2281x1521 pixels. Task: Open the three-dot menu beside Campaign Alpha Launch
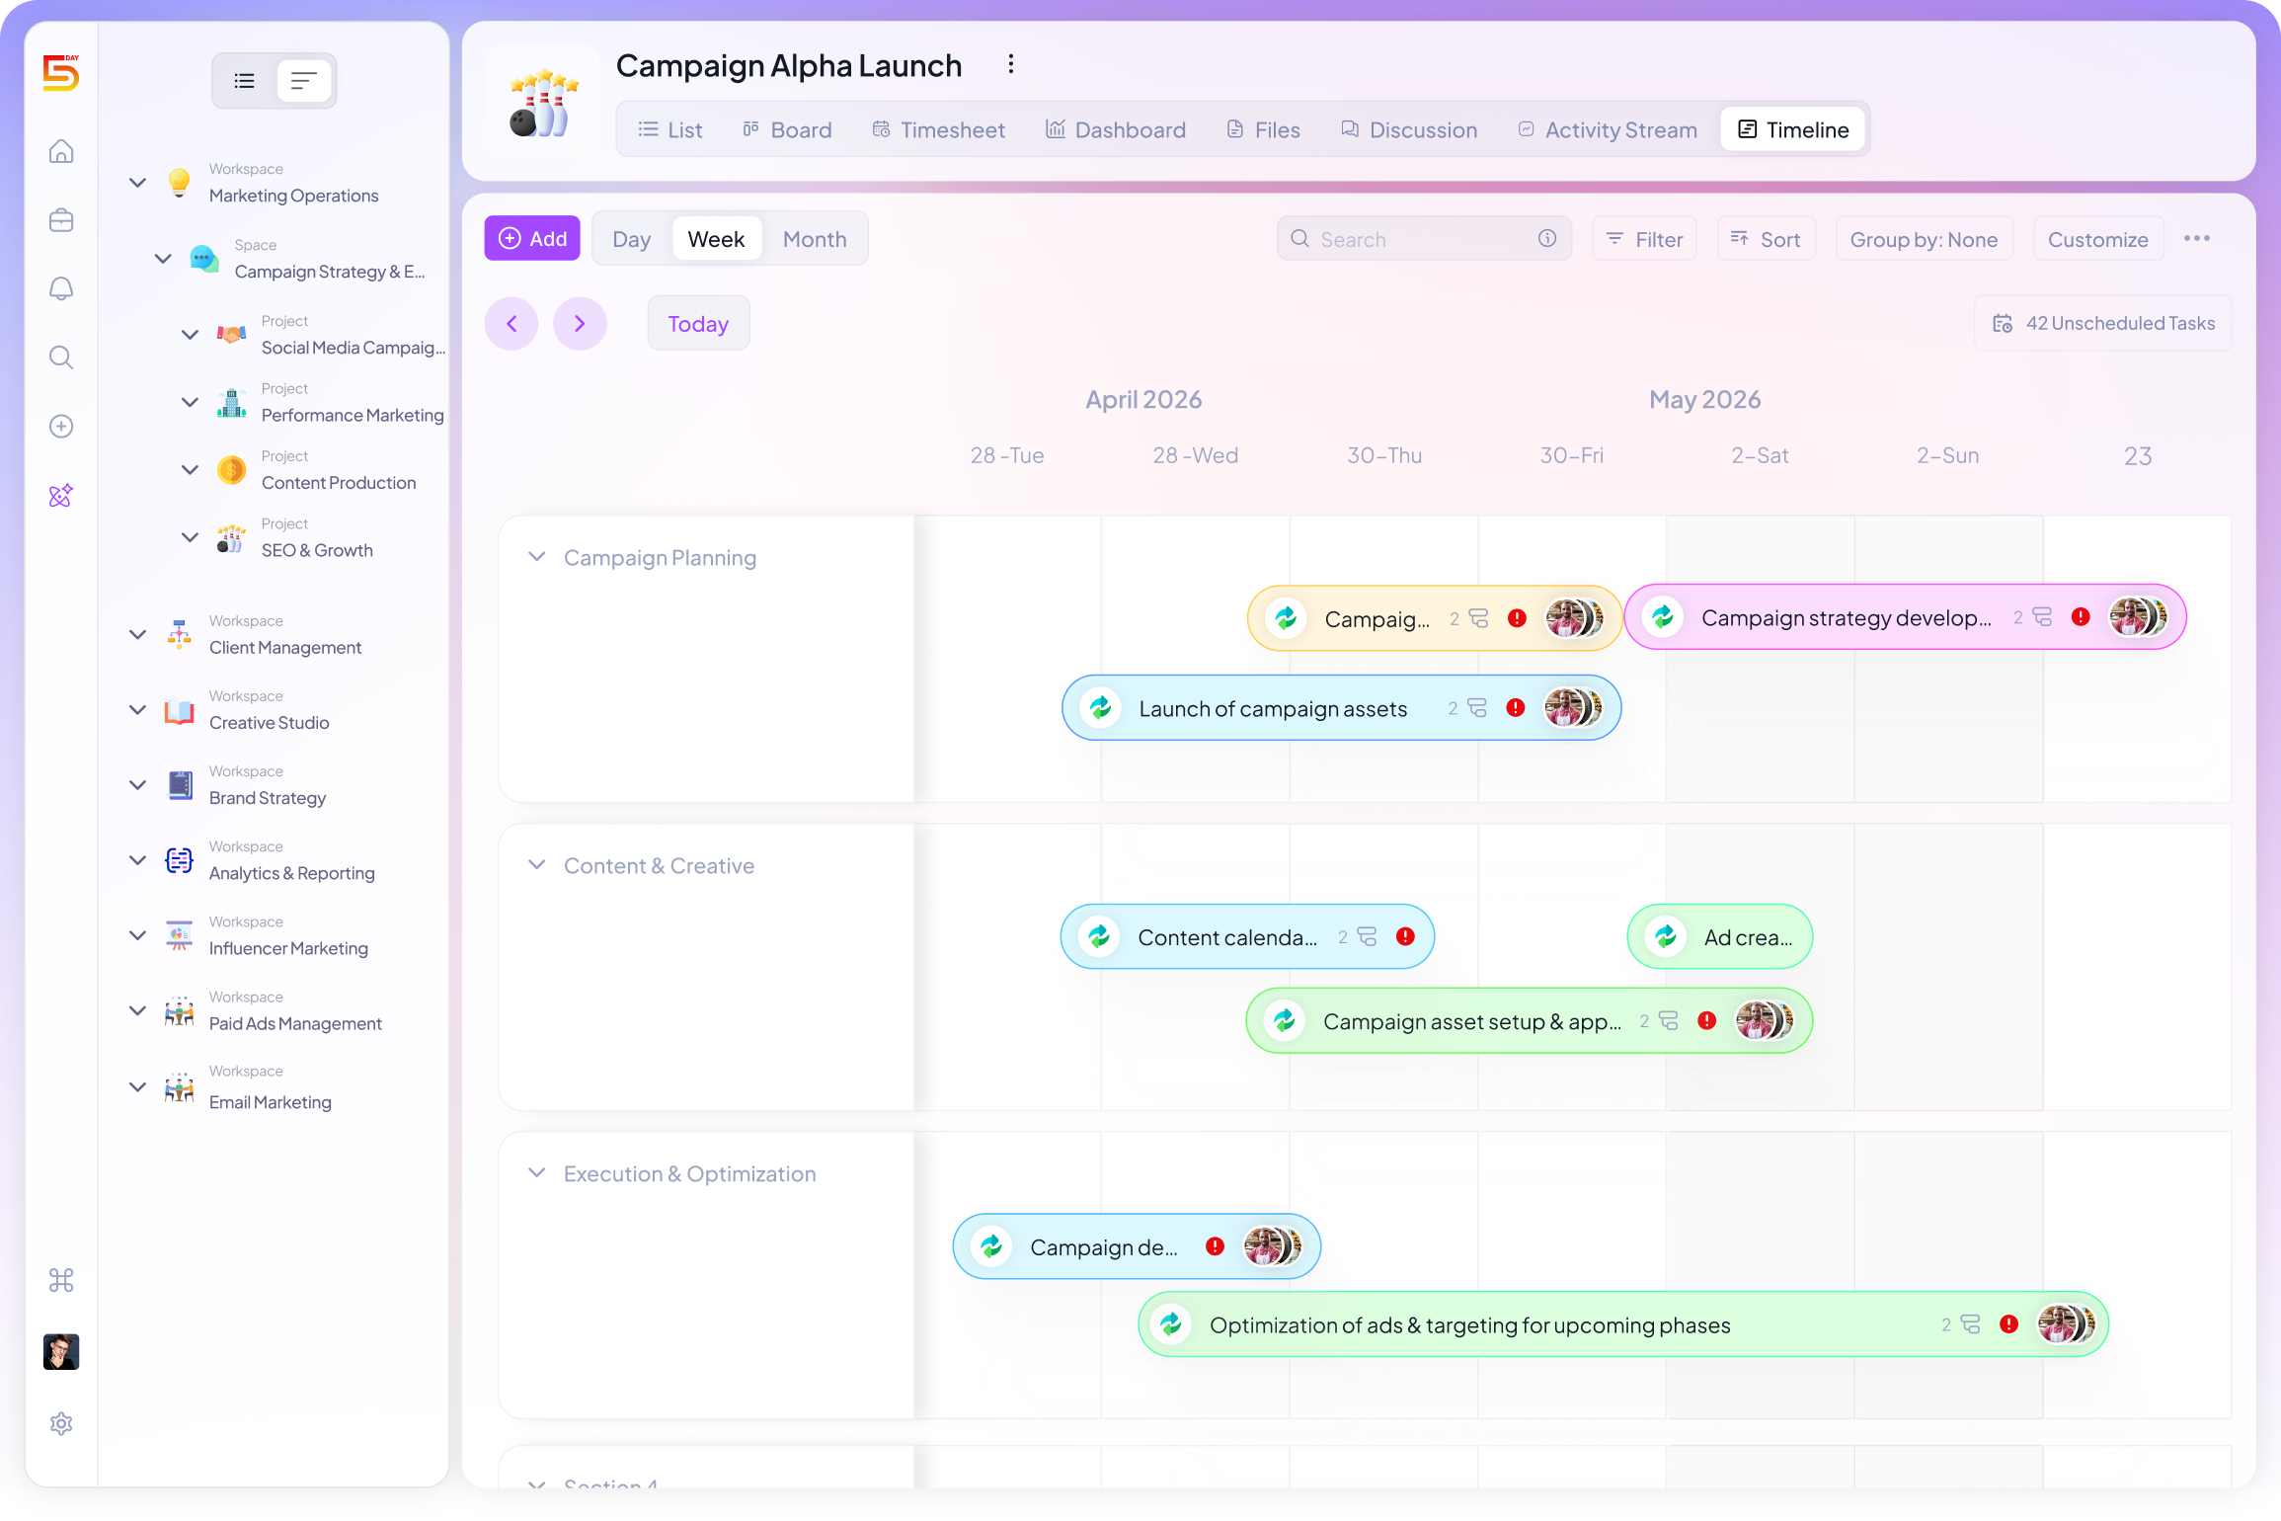coord(1010,64)
